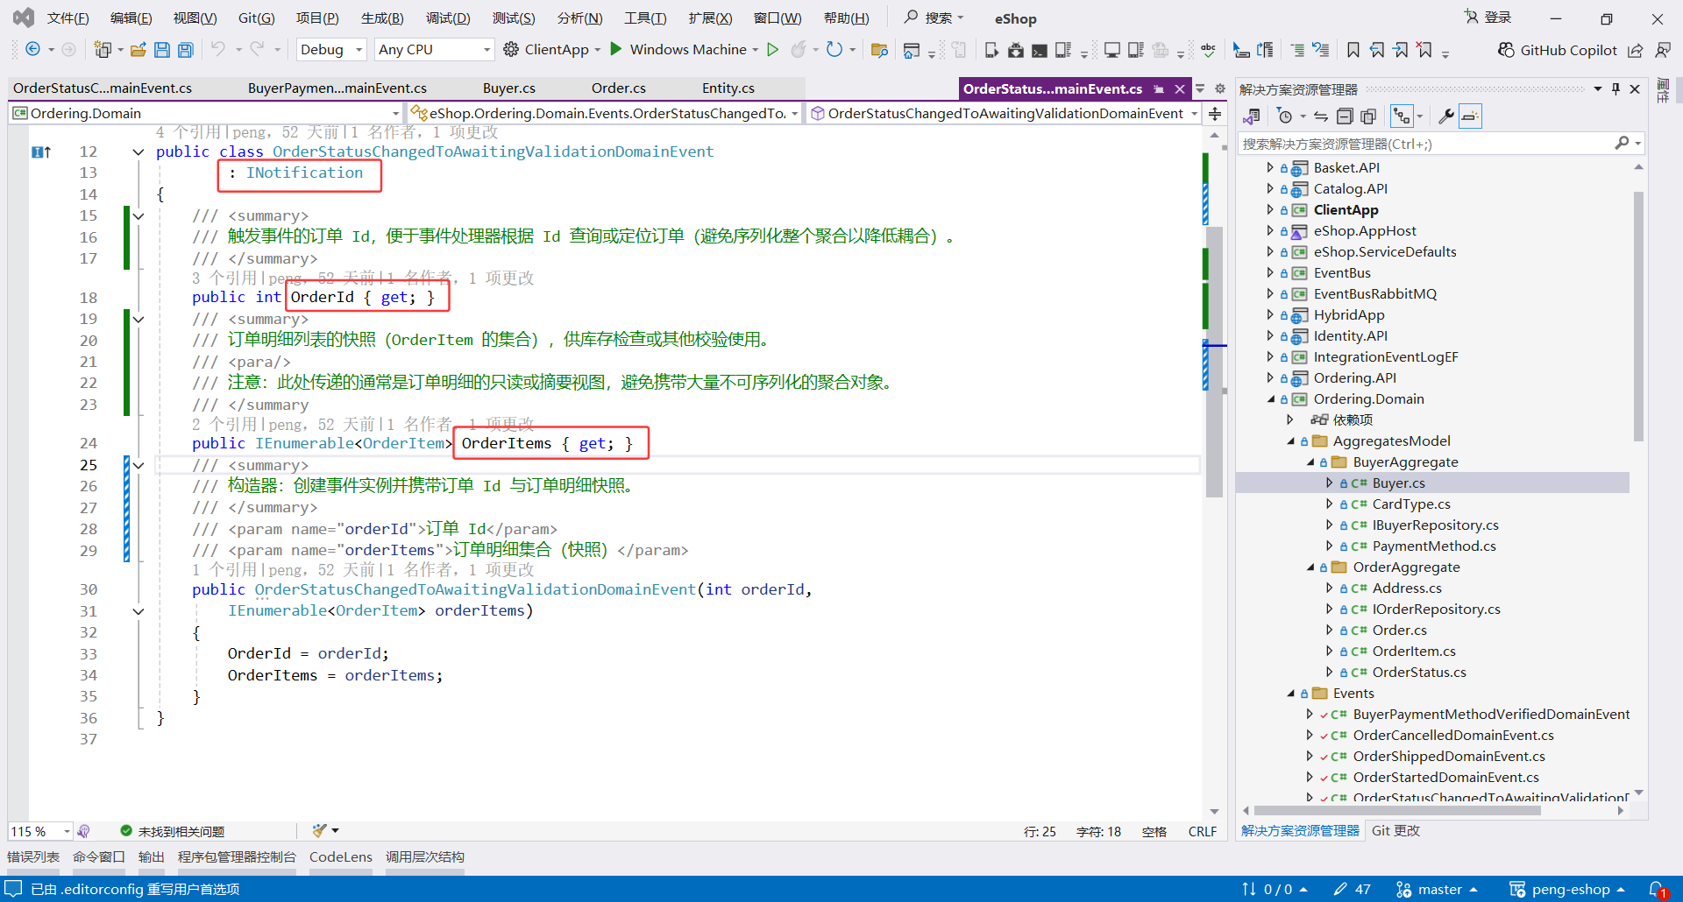Click the send feedback person icon
This screenshot has height=902, width=1683.
1662,50
